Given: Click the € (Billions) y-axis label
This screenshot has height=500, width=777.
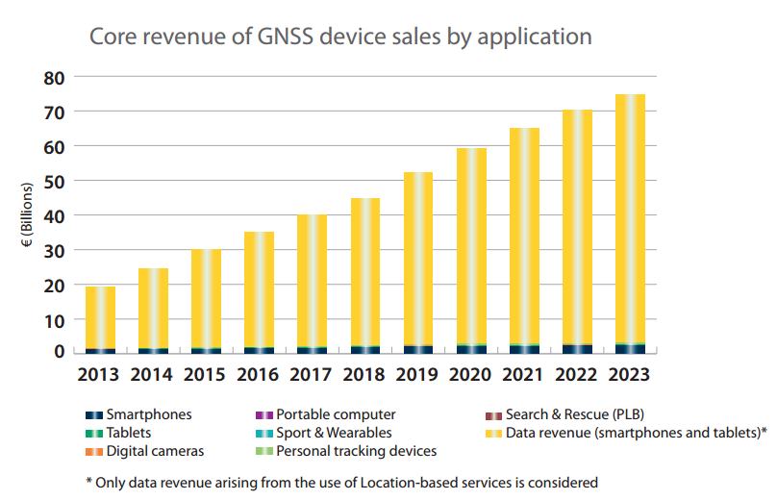Looking at the screenshot, I should (x=29, y=216).
